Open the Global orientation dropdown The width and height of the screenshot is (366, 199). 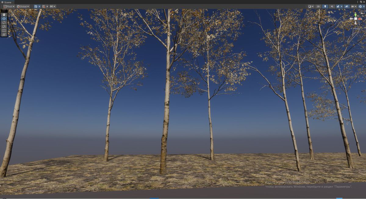23,6
